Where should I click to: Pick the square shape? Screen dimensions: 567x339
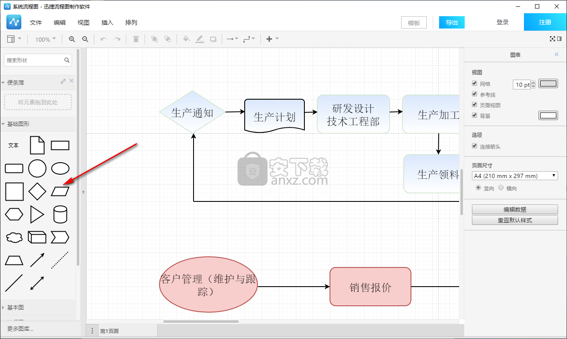point(14,191)
